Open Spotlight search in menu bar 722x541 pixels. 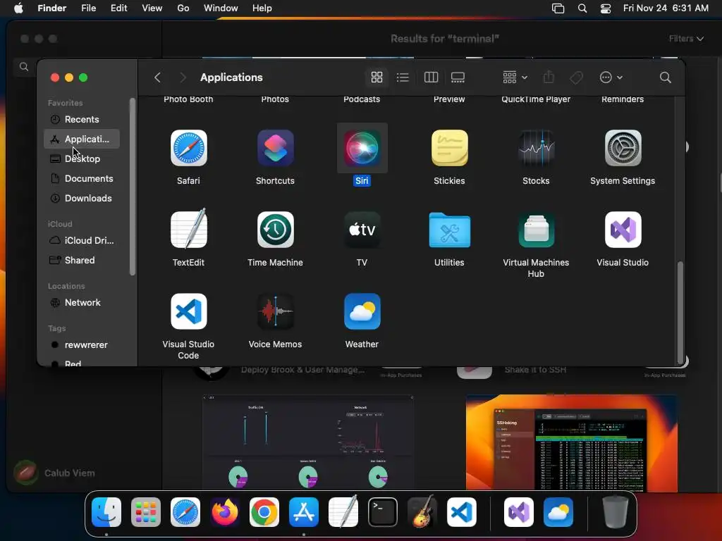(582, 8)
